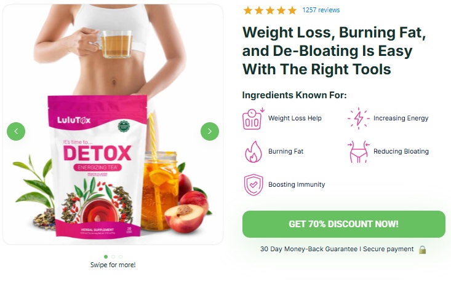Viewport: 451px width, 285px height.
Task: Open the 1257 reviews link
Action: click(321, 10)
